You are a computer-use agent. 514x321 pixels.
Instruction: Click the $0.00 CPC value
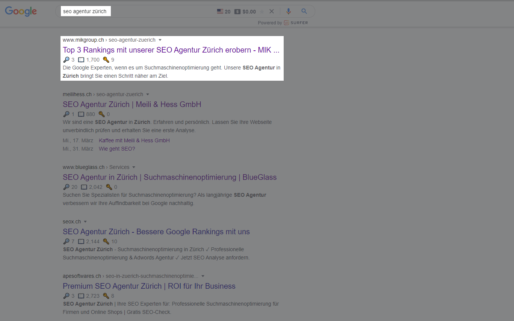coord(249,12)
